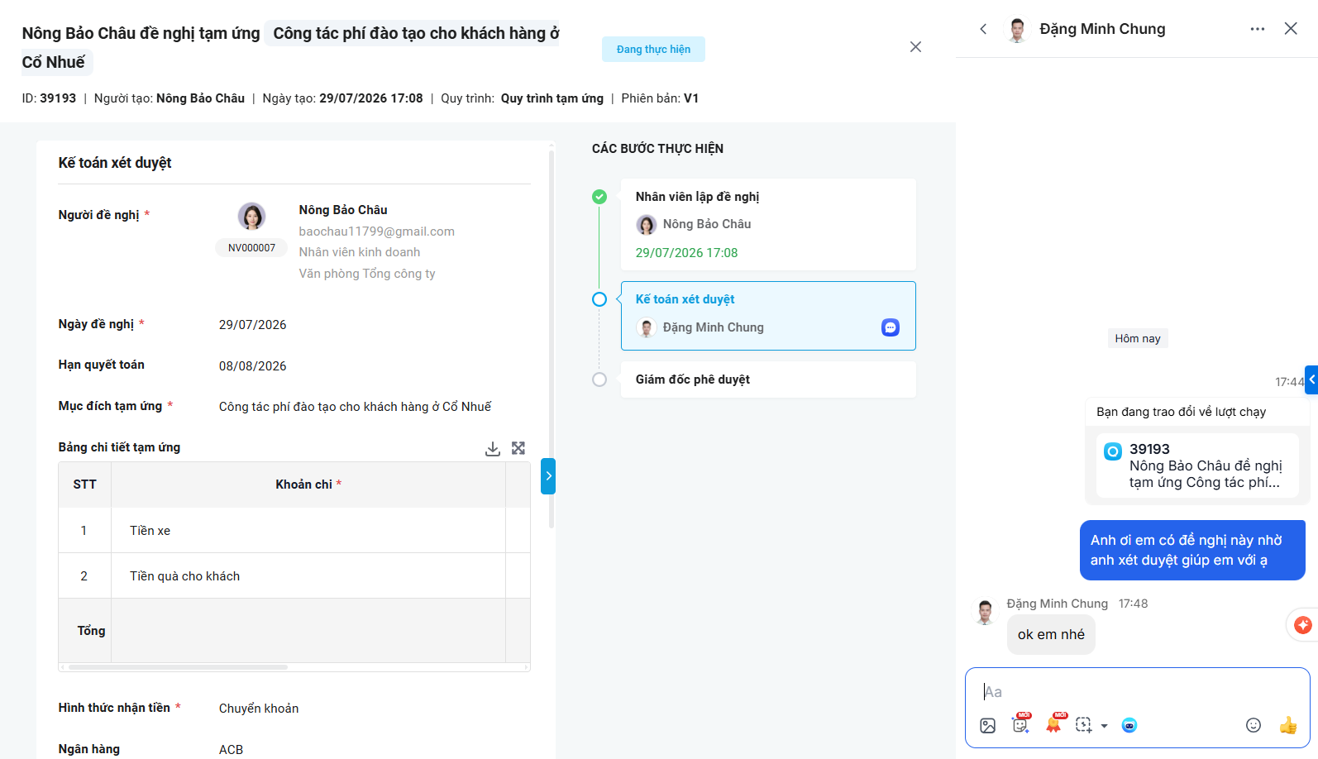Select the Giám đốc phê duyệt step
This screenshot has height=759, width=1318.
(768, 379)
